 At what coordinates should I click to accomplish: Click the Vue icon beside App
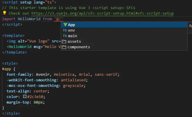pyautogui.click(x=65, y=25)
